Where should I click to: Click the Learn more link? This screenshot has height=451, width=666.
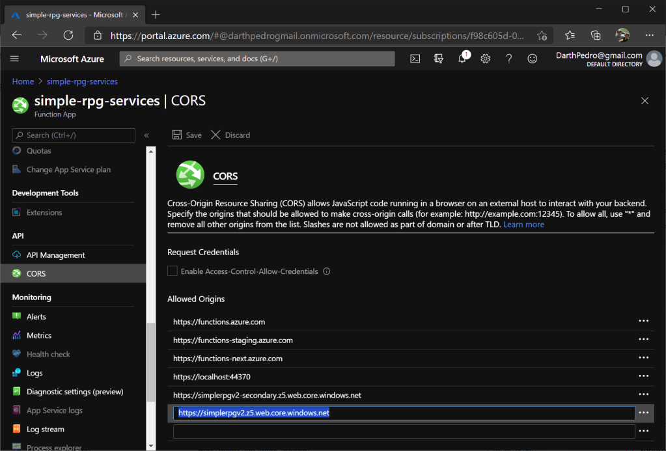tap(523, 225)
